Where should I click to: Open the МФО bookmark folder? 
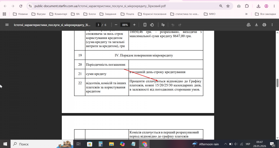pos(210,14)
